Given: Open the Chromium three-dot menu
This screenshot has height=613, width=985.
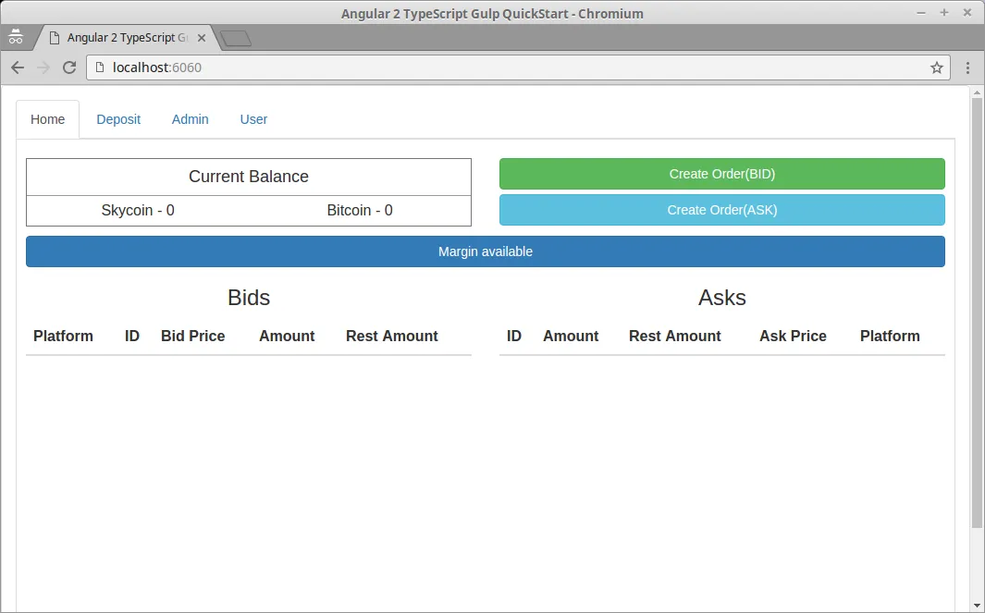Looking at the screenshot, I should click(968, 67).
